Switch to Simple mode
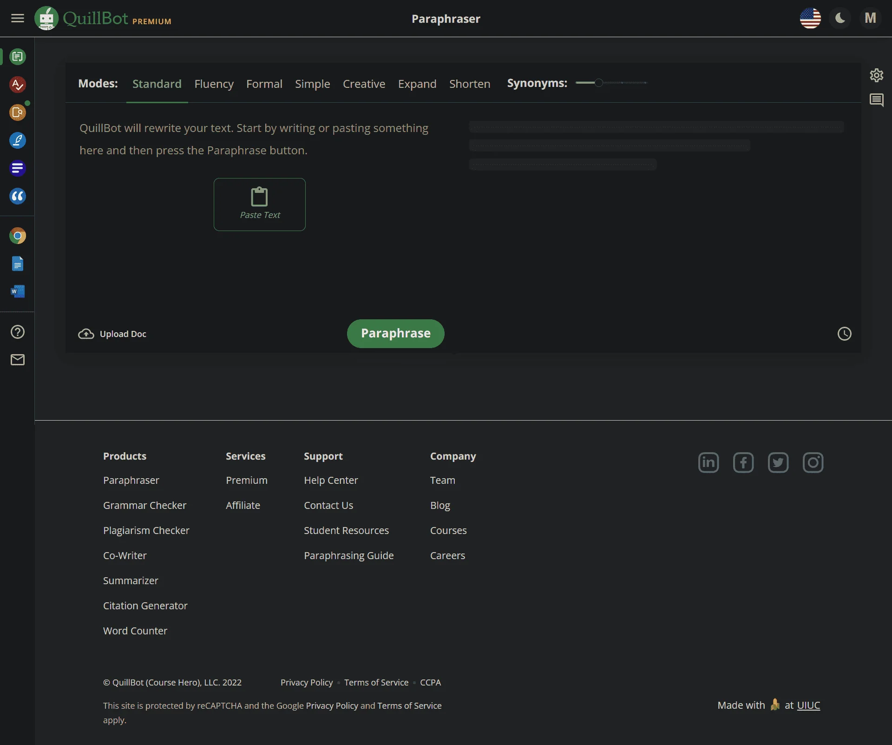Viewport: 892px width, 745px height. point(313,84)
